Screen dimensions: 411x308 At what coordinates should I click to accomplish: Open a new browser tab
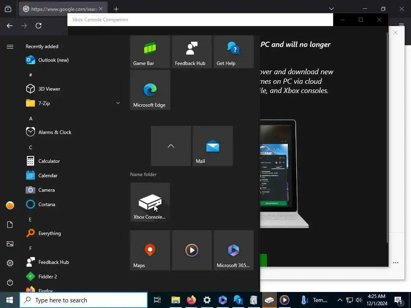116,9
